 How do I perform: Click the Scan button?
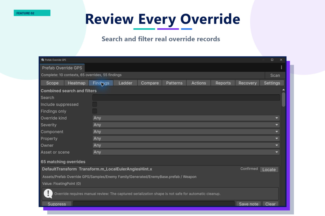(275, 75)
